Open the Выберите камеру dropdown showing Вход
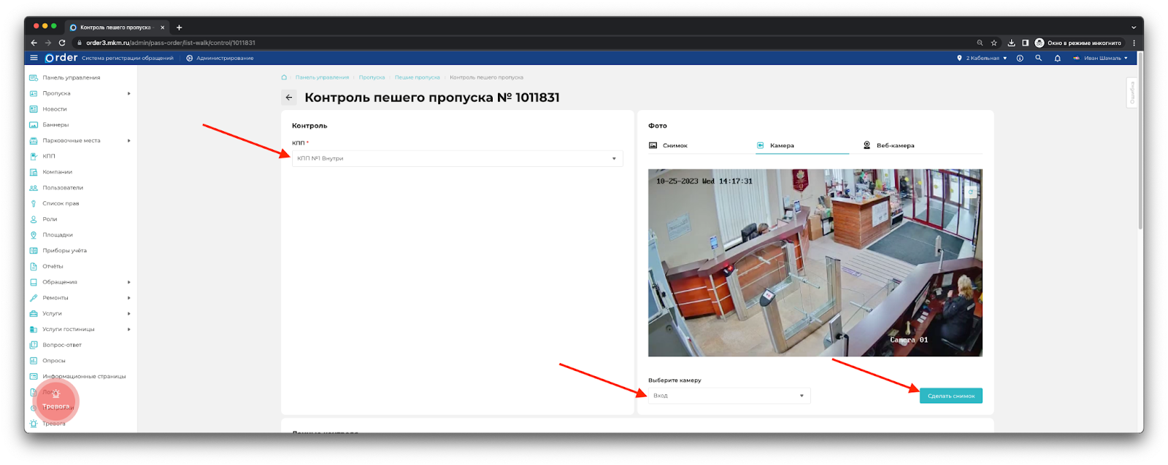Viewport: 1168px width, 465px height. tap(729, 396)
